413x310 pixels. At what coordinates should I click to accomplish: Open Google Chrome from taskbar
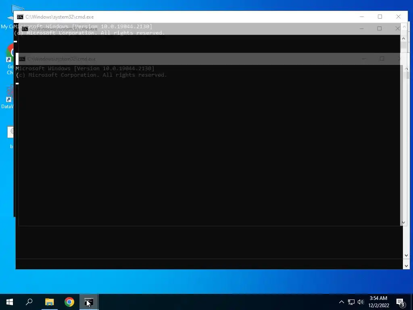(69, 302)
